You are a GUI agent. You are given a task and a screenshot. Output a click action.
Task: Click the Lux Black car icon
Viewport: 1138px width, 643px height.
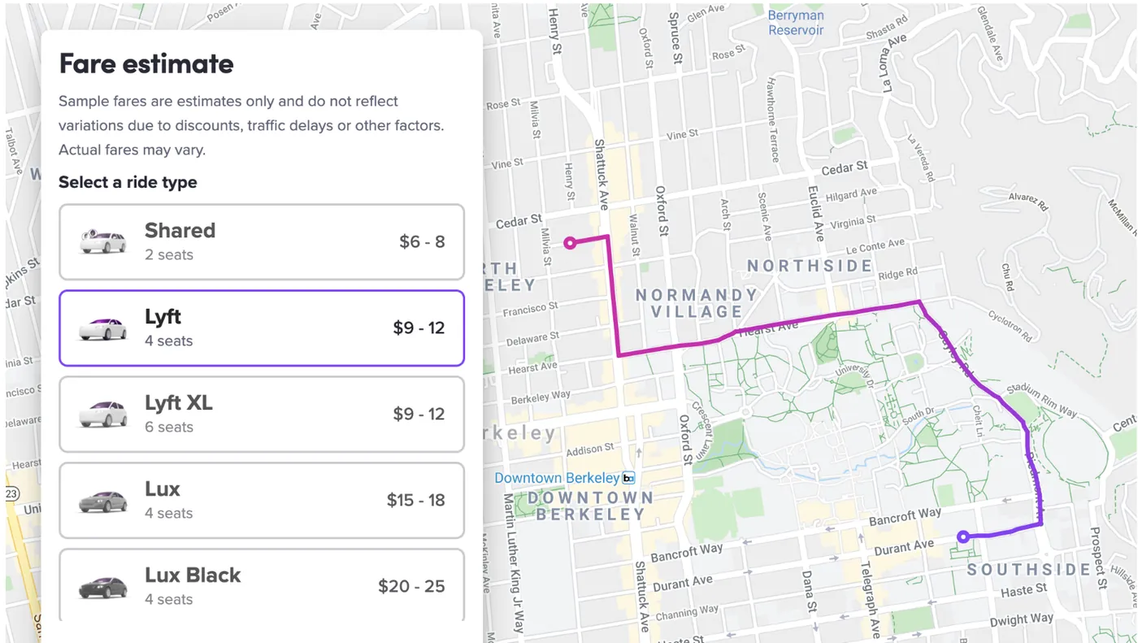tap(103, 587)
